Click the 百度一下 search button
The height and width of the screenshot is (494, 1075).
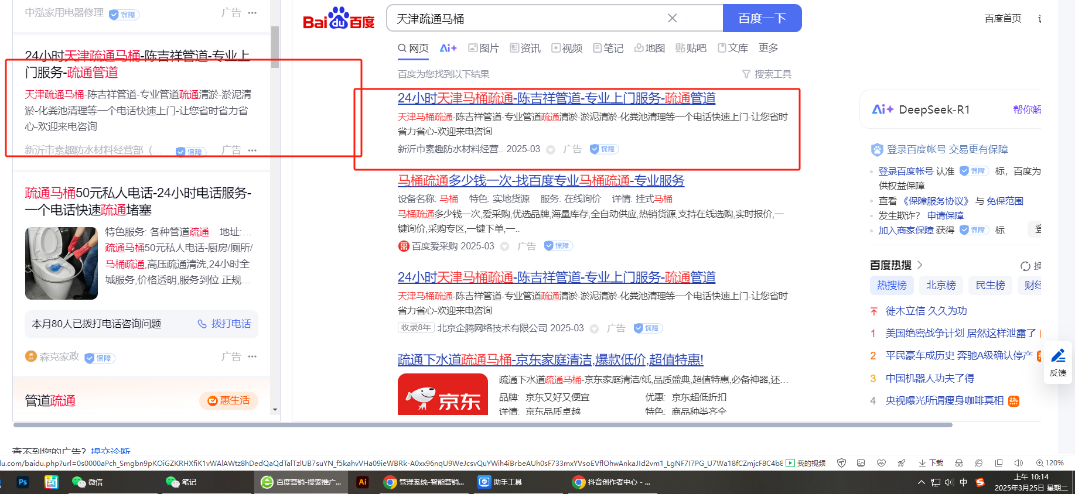(x=762, y=18)
